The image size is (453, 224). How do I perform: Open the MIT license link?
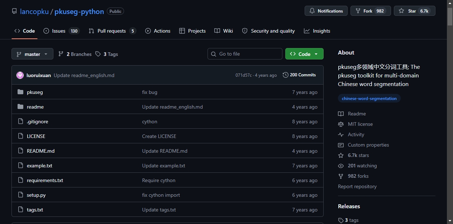tap(355, 124)
